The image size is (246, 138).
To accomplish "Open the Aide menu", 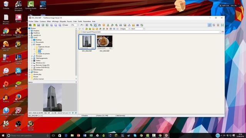I will [x=94, y=21].
